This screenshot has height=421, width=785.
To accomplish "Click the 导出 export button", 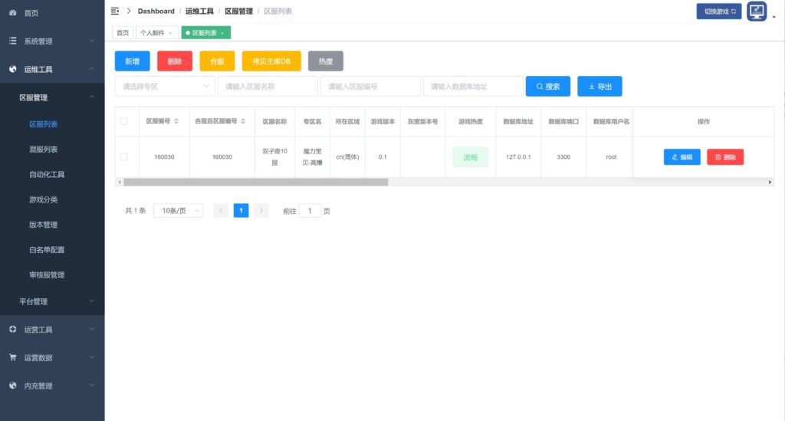I will (x=599, y=86).
